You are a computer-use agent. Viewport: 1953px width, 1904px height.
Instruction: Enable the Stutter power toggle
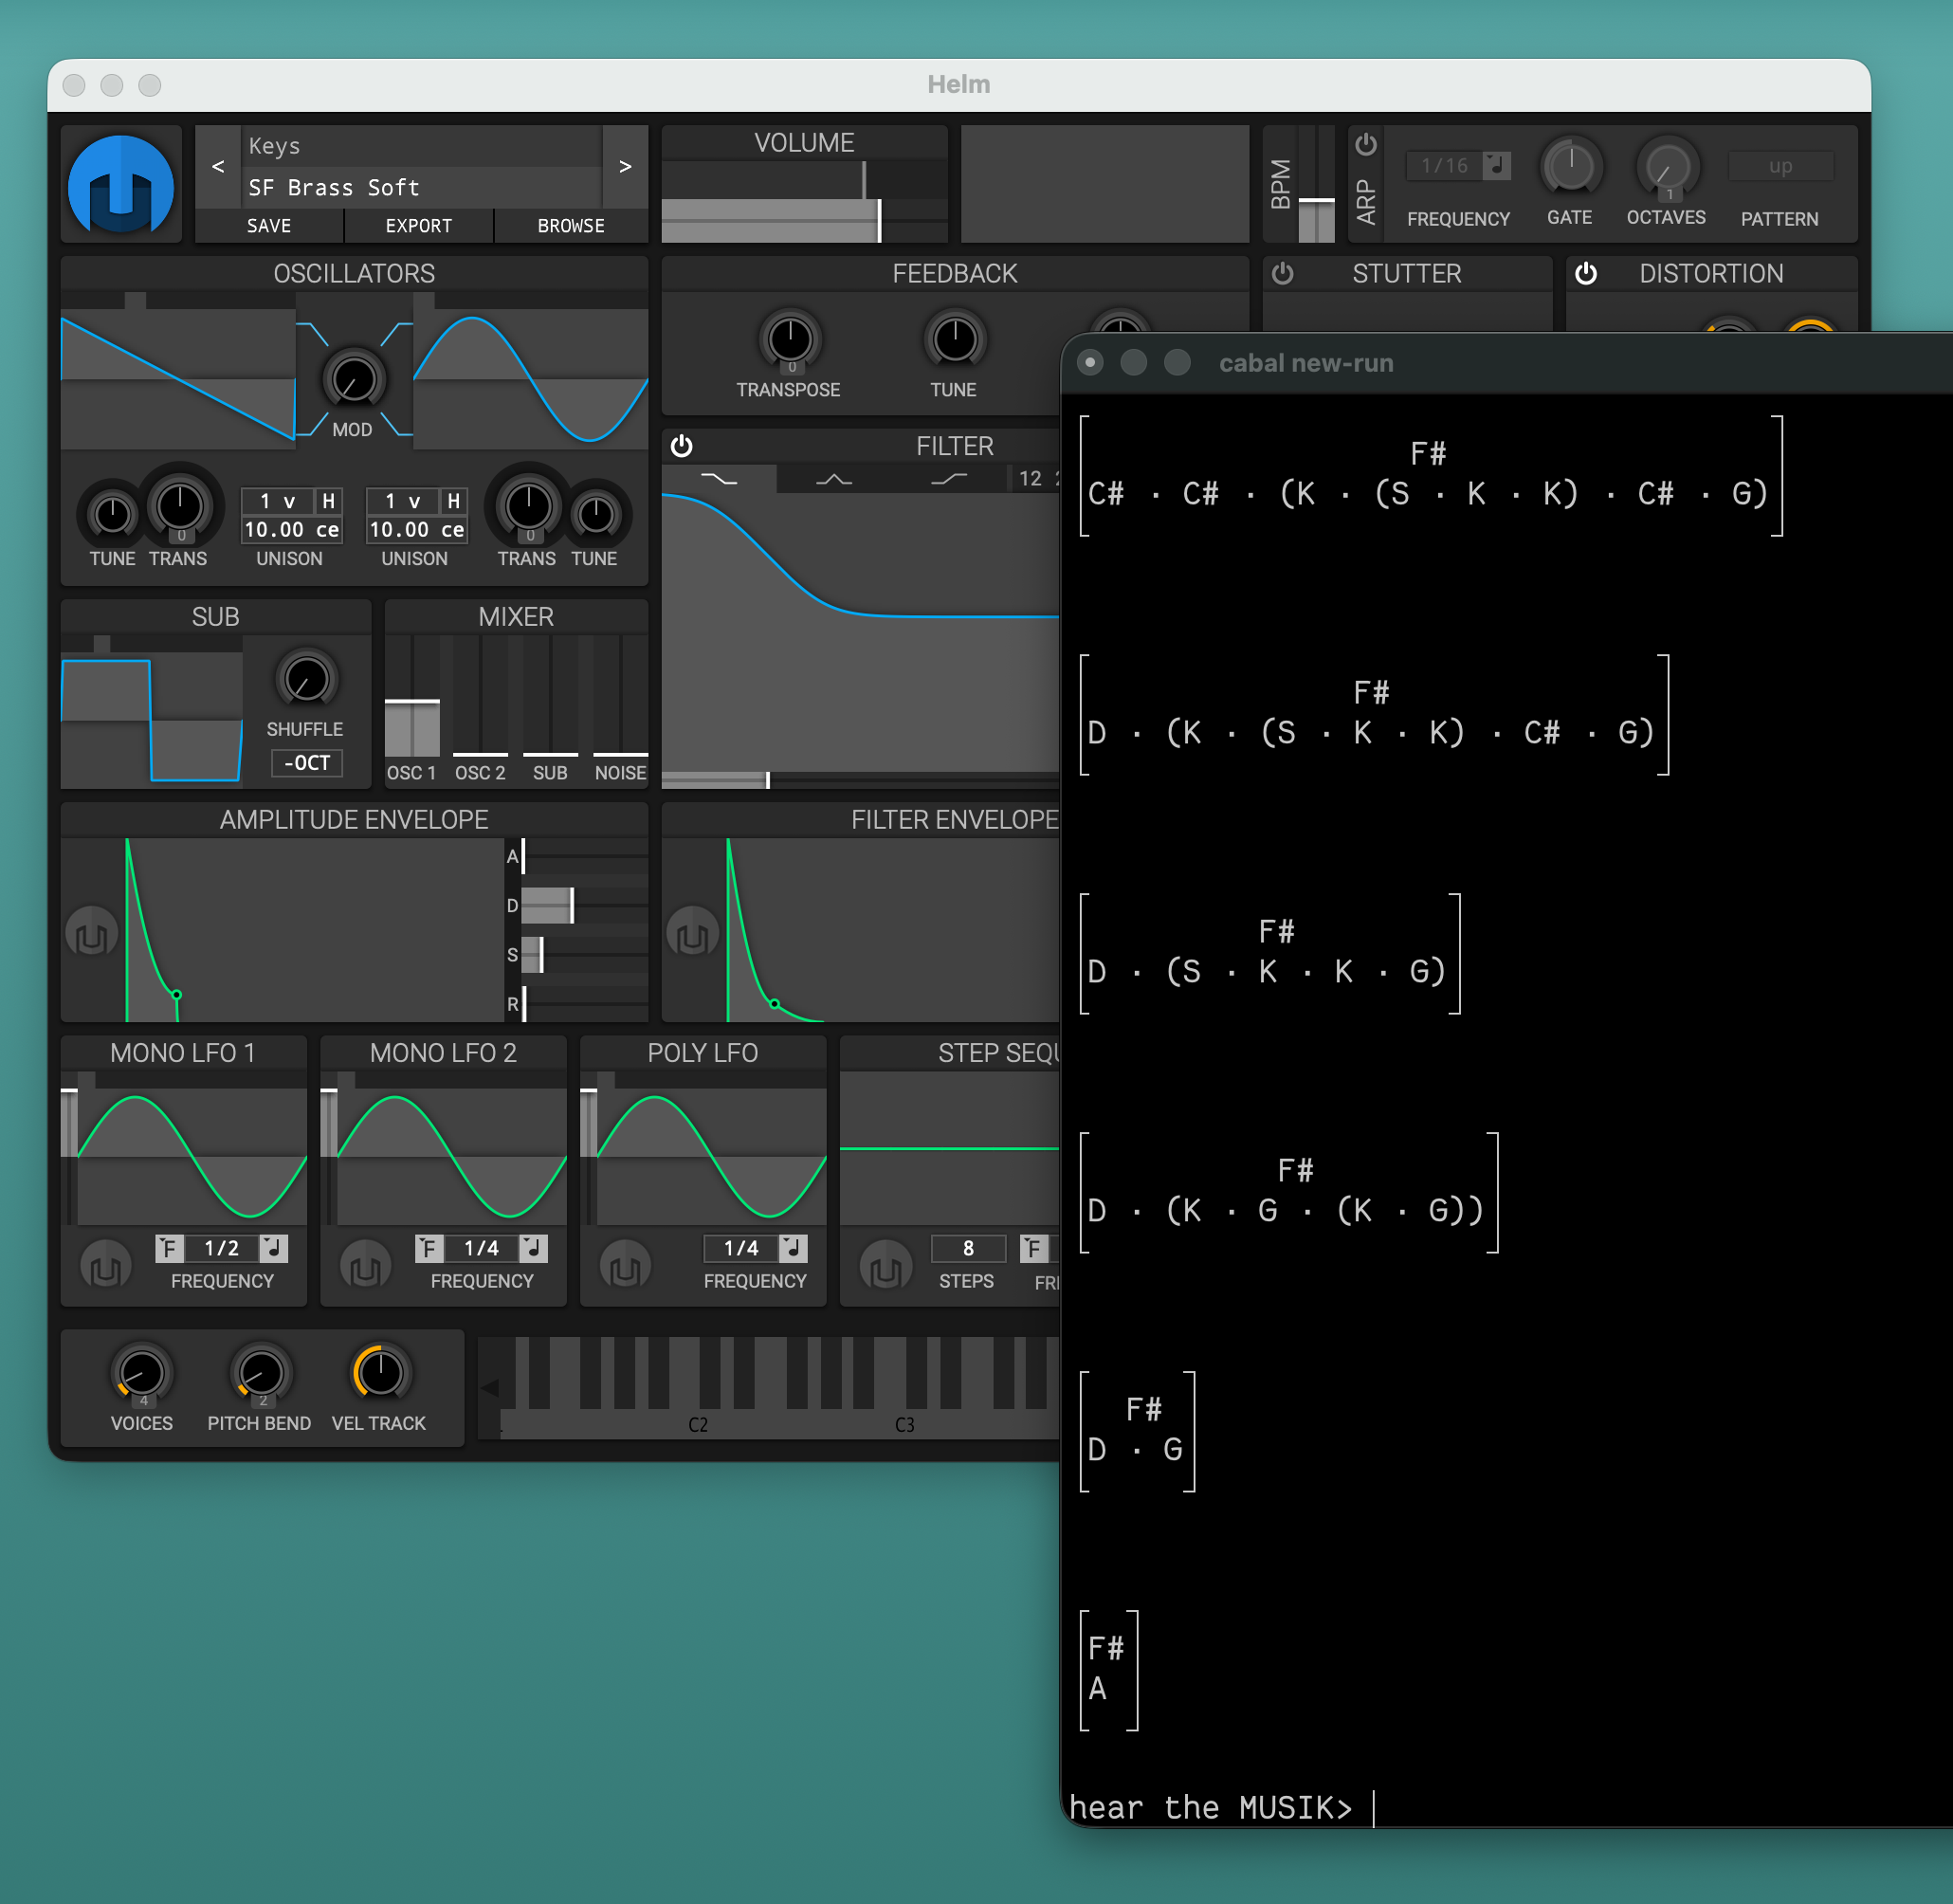[1283, 273]
